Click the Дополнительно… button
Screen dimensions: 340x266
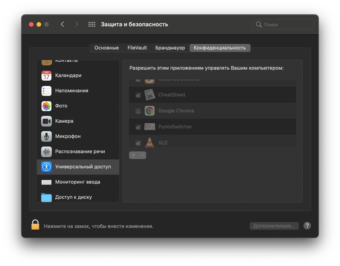click(x=274, y=226)
